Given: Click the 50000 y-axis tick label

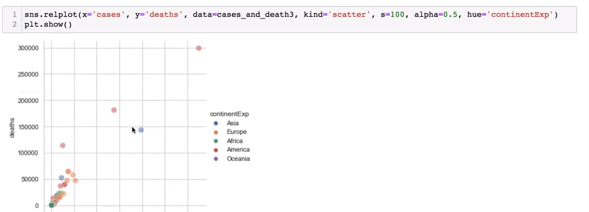Looking at the screenshot, I should [30, 179].
